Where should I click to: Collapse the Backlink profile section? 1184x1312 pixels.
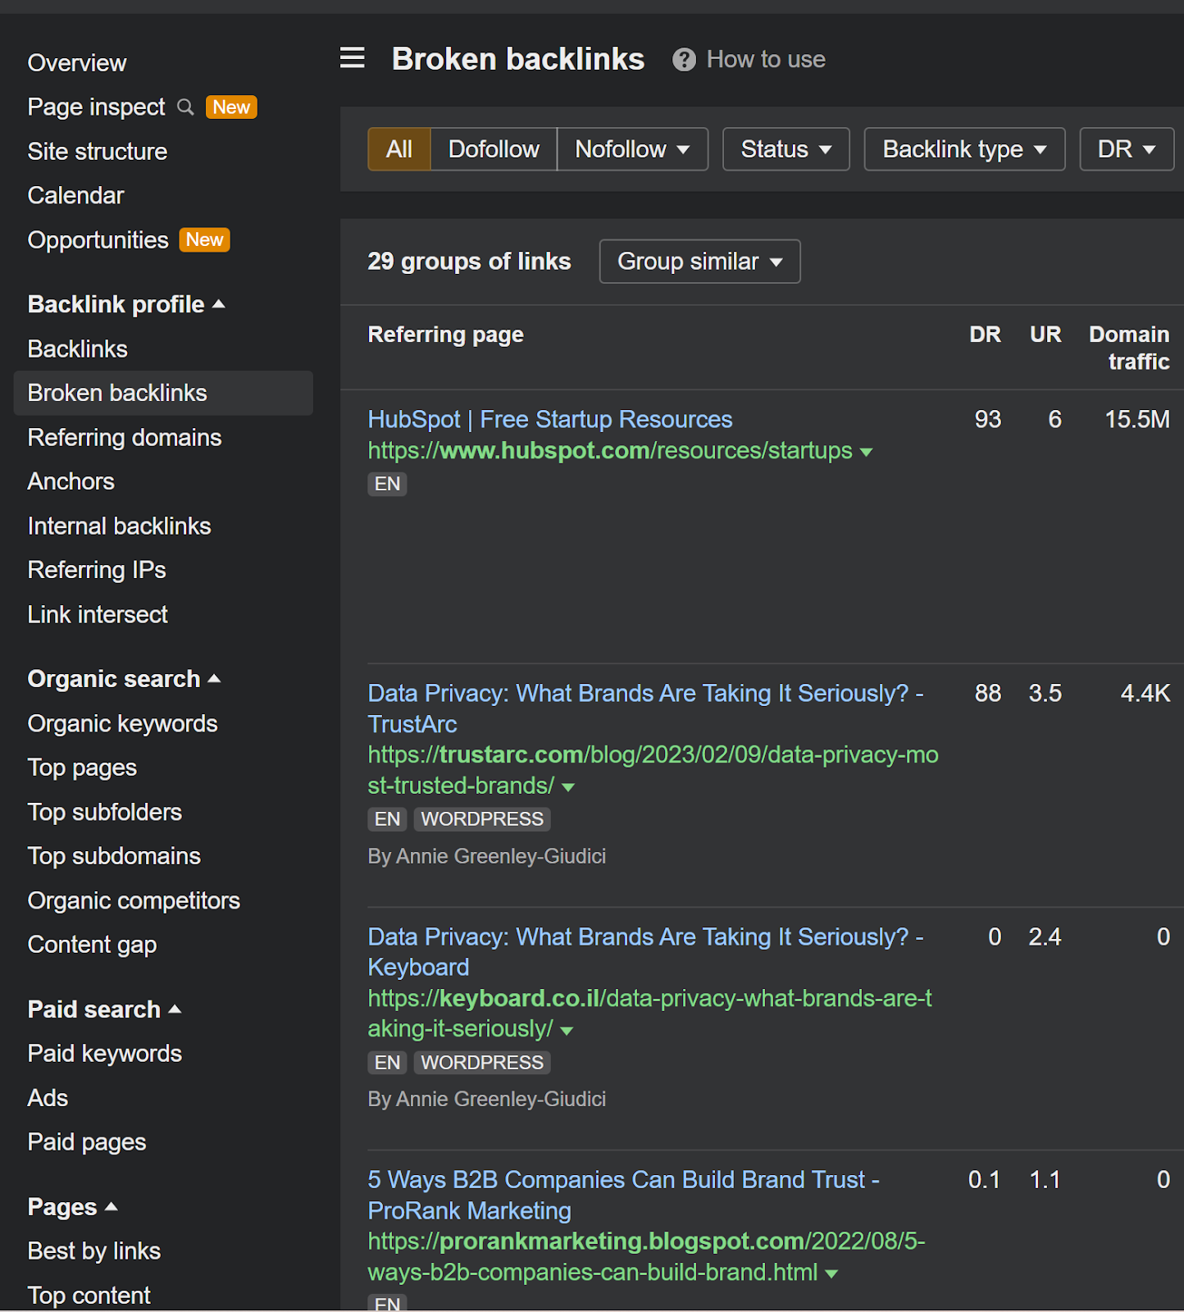pyautogui.click(x=126, y=304)
